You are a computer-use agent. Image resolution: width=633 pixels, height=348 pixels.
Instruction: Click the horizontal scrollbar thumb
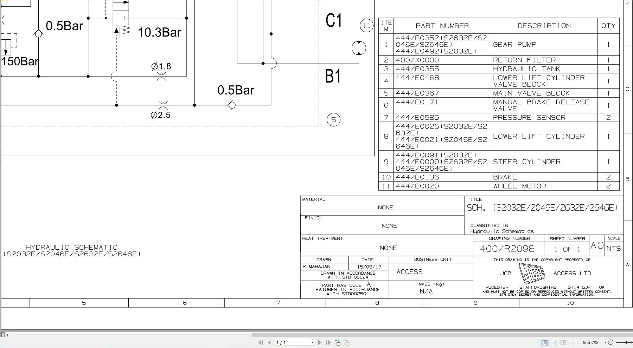pyautogui.click(x=440, y=335)
